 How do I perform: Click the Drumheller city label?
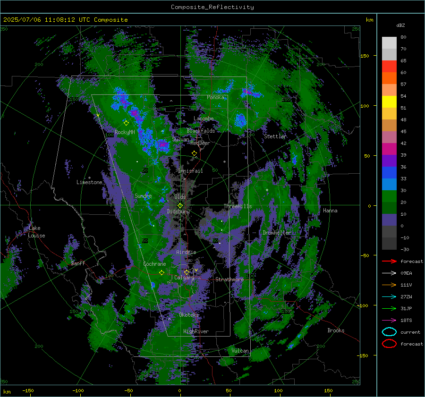point(277,233)
